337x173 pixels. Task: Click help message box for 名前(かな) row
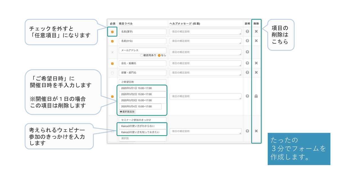pyautogui.click(x=205, y=41)
